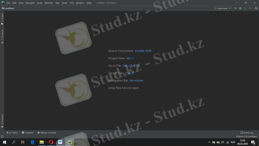Image resolution: width=259 pixels, height=146 pixels.
Task: Open the Navigate menu
Action: pyautogui.click(x=30, y=3)
